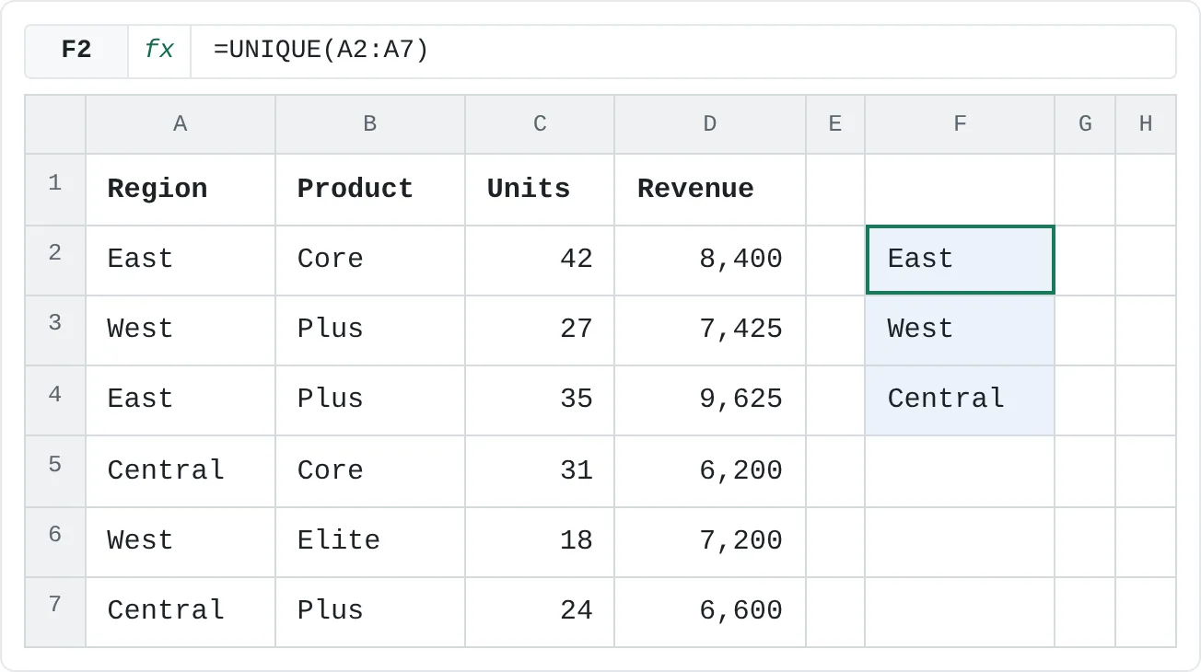Select the Central cell in column F
This screenshot has width=1201, height=672.
pyautogui.click(x=960, y=400)
